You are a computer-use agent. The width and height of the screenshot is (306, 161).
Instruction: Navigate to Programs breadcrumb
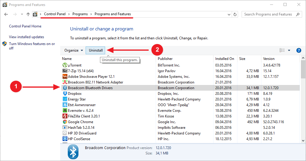(80, 14)
